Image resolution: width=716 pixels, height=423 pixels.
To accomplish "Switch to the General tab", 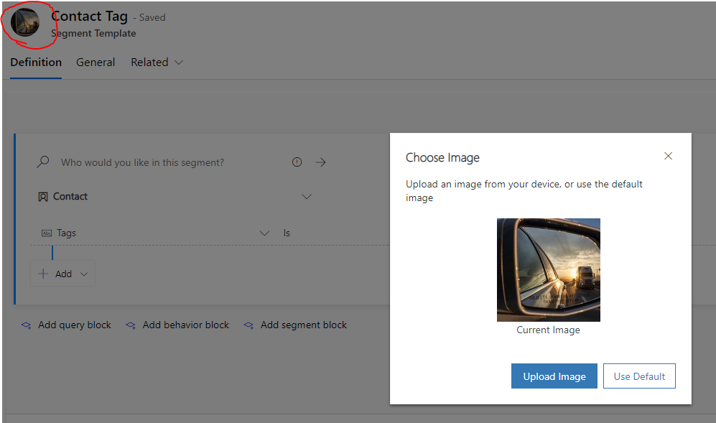I will pos(96,62).
